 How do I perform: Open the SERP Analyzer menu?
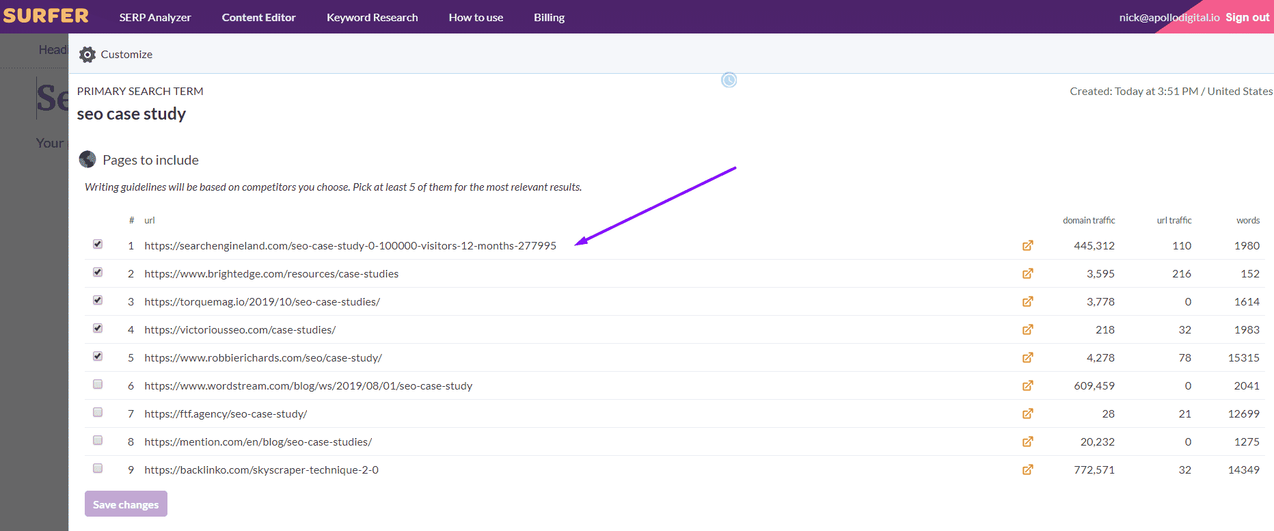point(155,18)
